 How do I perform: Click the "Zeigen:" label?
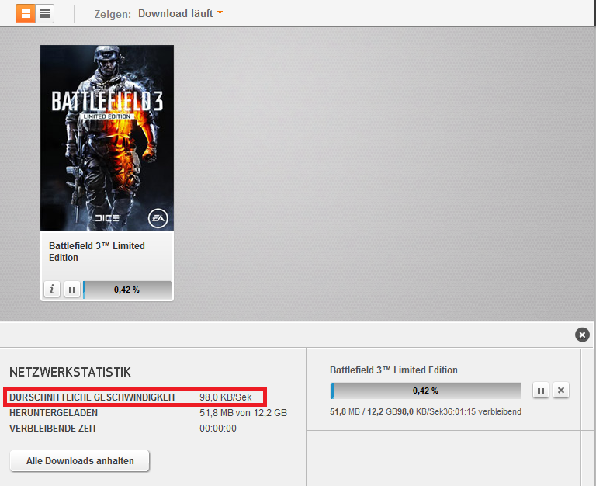113,14
